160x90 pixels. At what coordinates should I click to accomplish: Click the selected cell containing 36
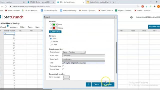coord(9,33)
